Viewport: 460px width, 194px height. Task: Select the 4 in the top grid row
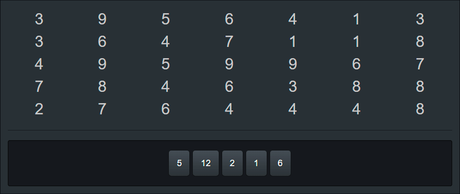(293, 19)
